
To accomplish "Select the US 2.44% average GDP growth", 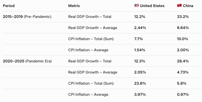I will 140,28.
